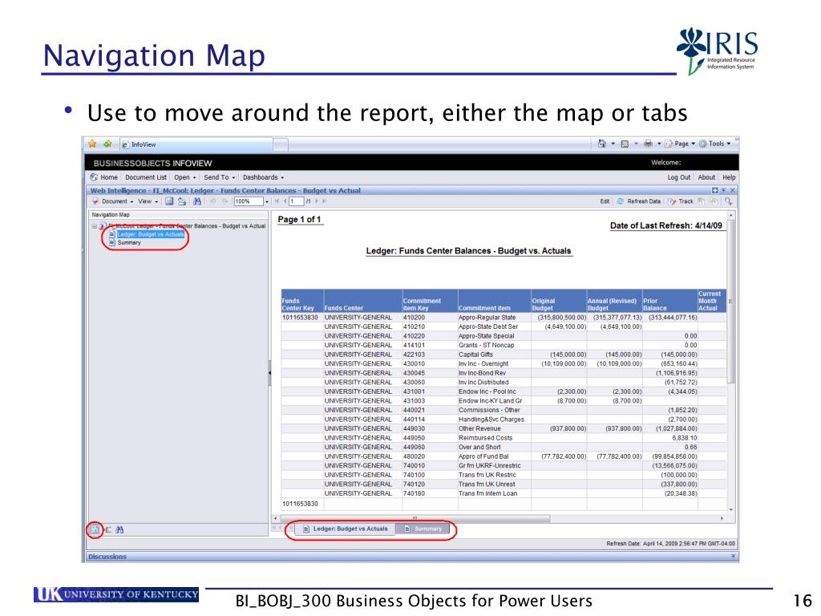Open the zoom level dropdown arrow
Viewport: 821px width, 616px height.
(267, 201)
